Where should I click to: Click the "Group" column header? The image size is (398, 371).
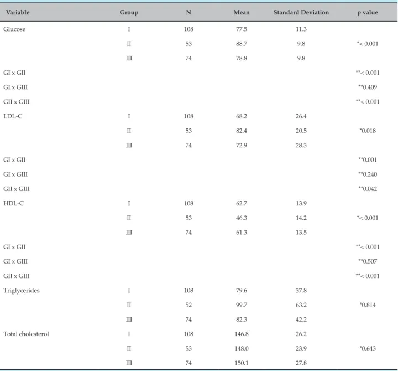(129, 13)
